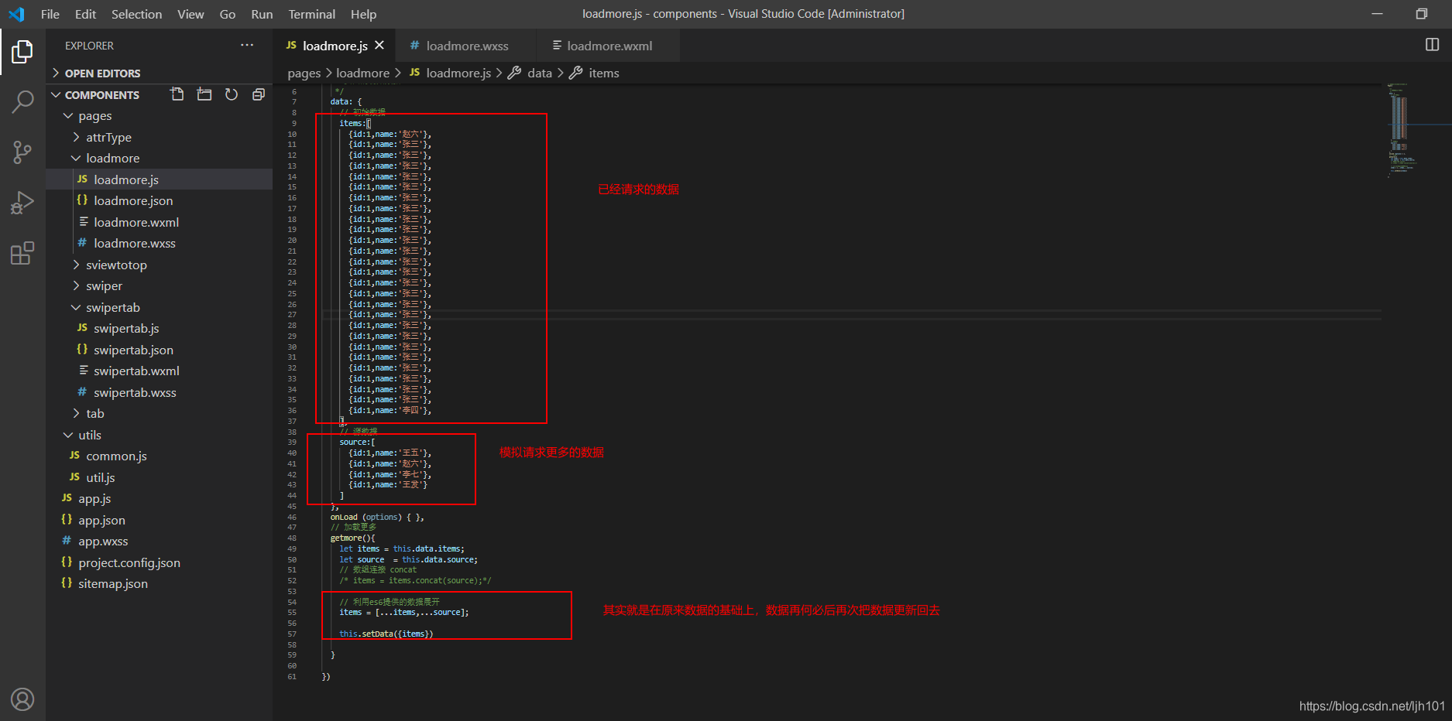Collapse the swipertab folder
The height and width of the screenshot is (721, 1452).
(x=159, y=307)
